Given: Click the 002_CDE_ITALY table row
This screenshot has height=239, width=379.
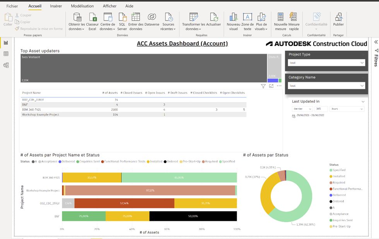Looking at the screenshot, I should tap(133, 100).
